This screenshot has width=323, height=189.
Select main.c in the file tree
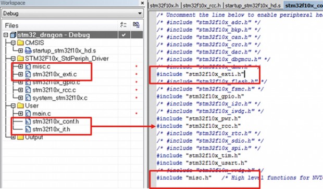coord(42,114)
